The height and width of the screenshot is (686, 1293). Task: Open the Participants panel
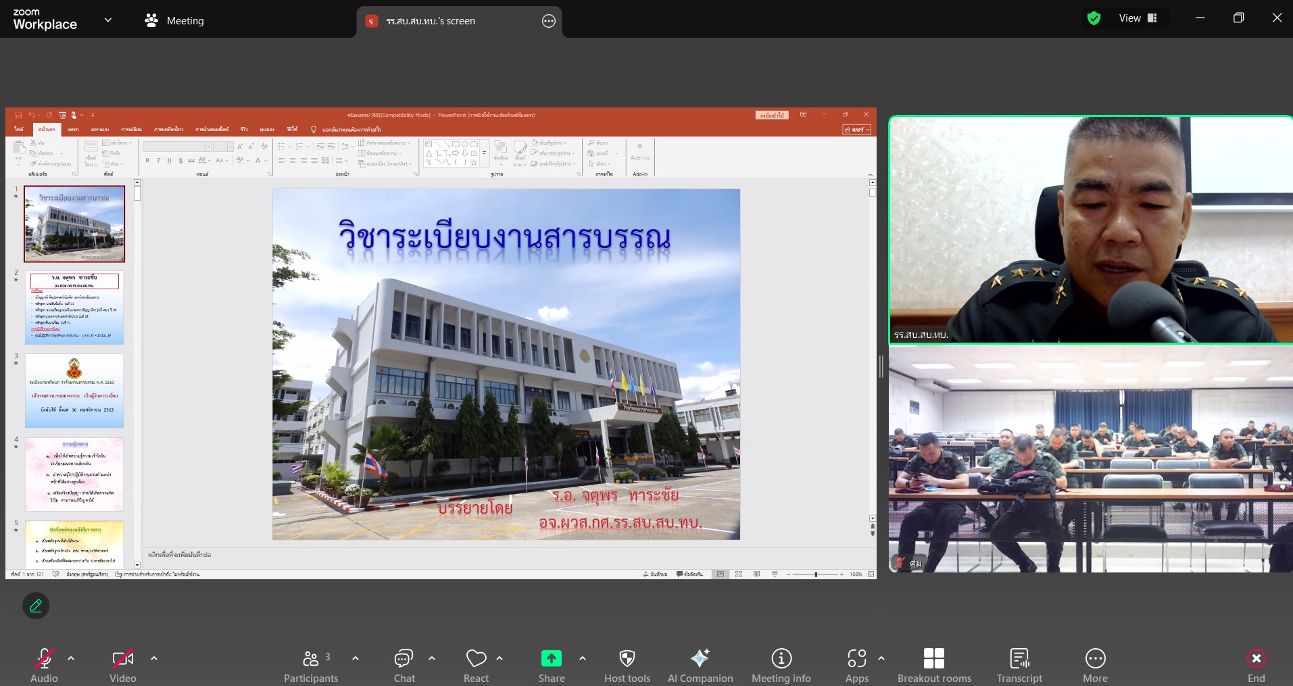311,666
